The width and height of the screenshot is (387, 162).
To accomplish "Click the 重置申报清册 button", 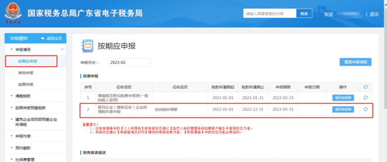I will (x=355, y=62).
